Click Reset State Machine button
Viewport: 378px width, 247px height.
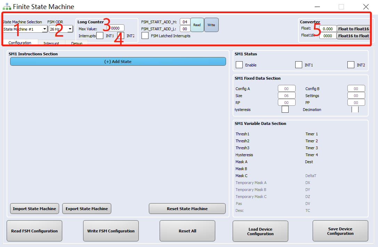(x=187, y=209)
